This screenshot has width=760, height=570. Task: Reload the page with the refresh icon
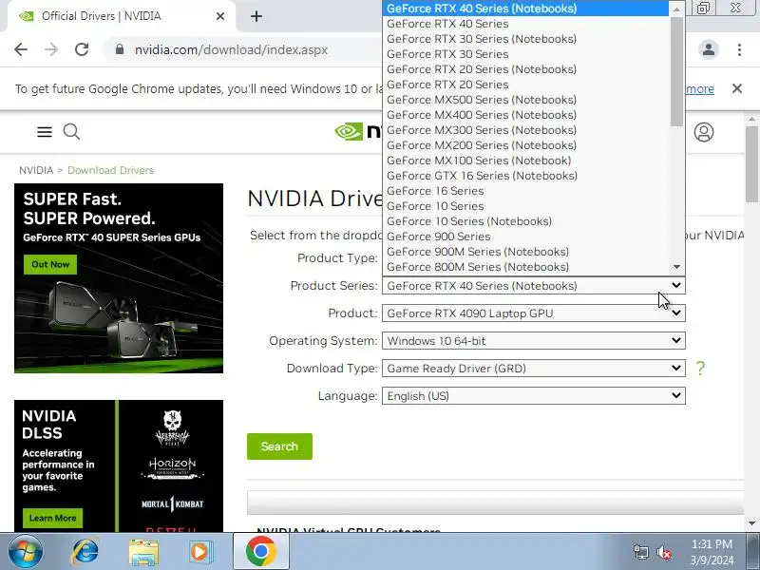pyautogui.click(x=82, y=49)
